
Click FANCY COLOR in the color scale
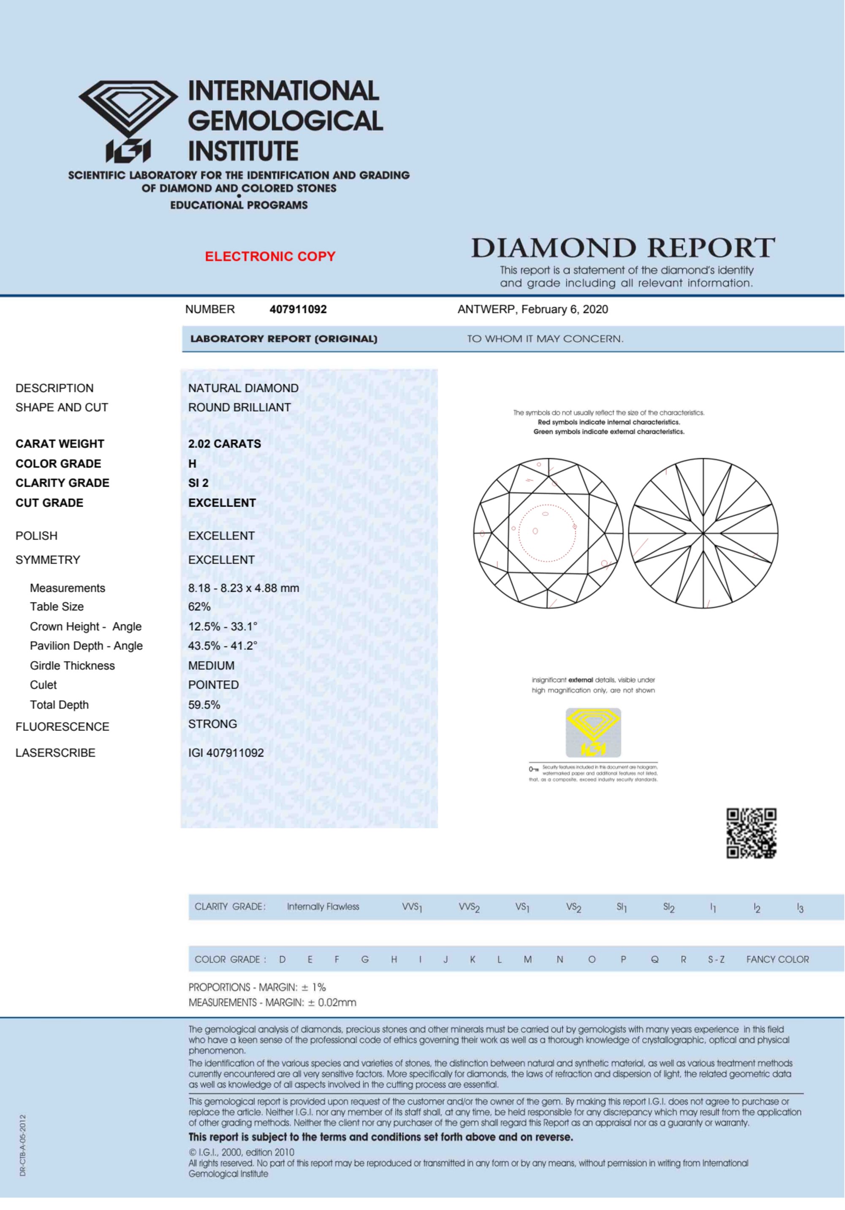click(777, 959)
